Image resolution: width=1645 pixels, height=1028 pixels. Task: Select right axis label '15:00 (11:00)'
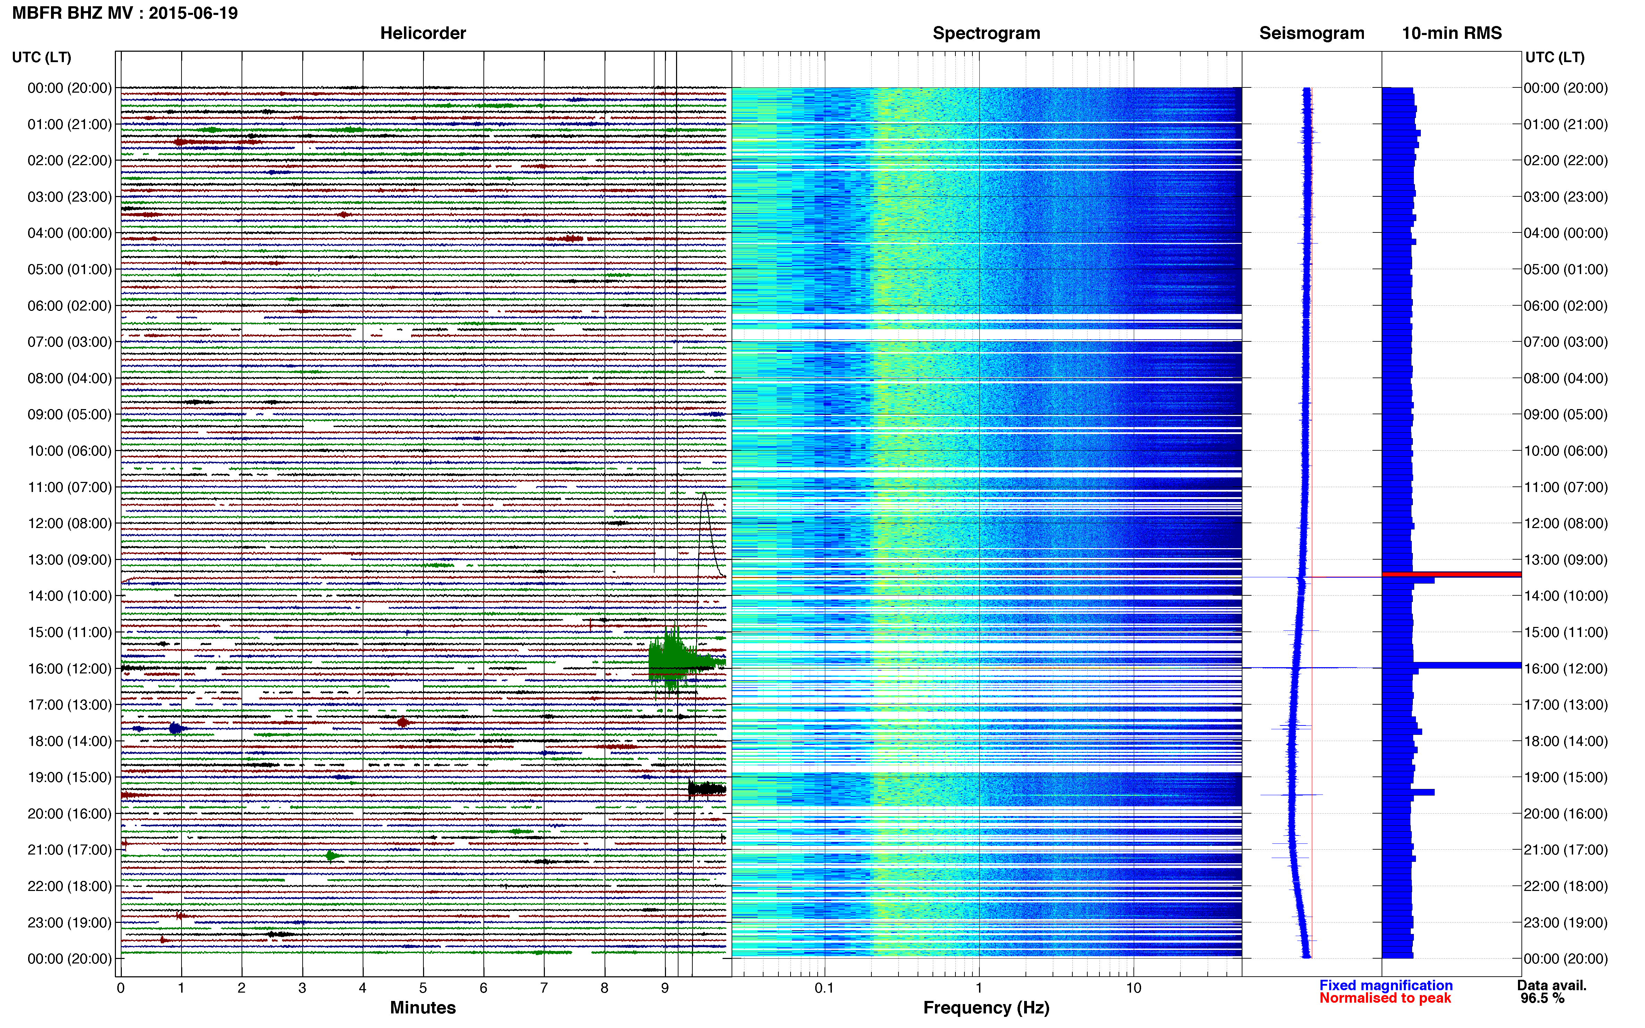1566,632
